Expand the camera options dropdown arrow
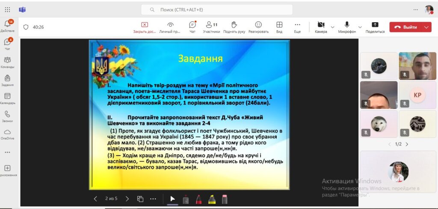The image size is (438, 209). coord(333,27)
